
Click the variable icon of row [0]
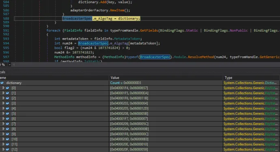pyautogui.click(x=7, y=88)
